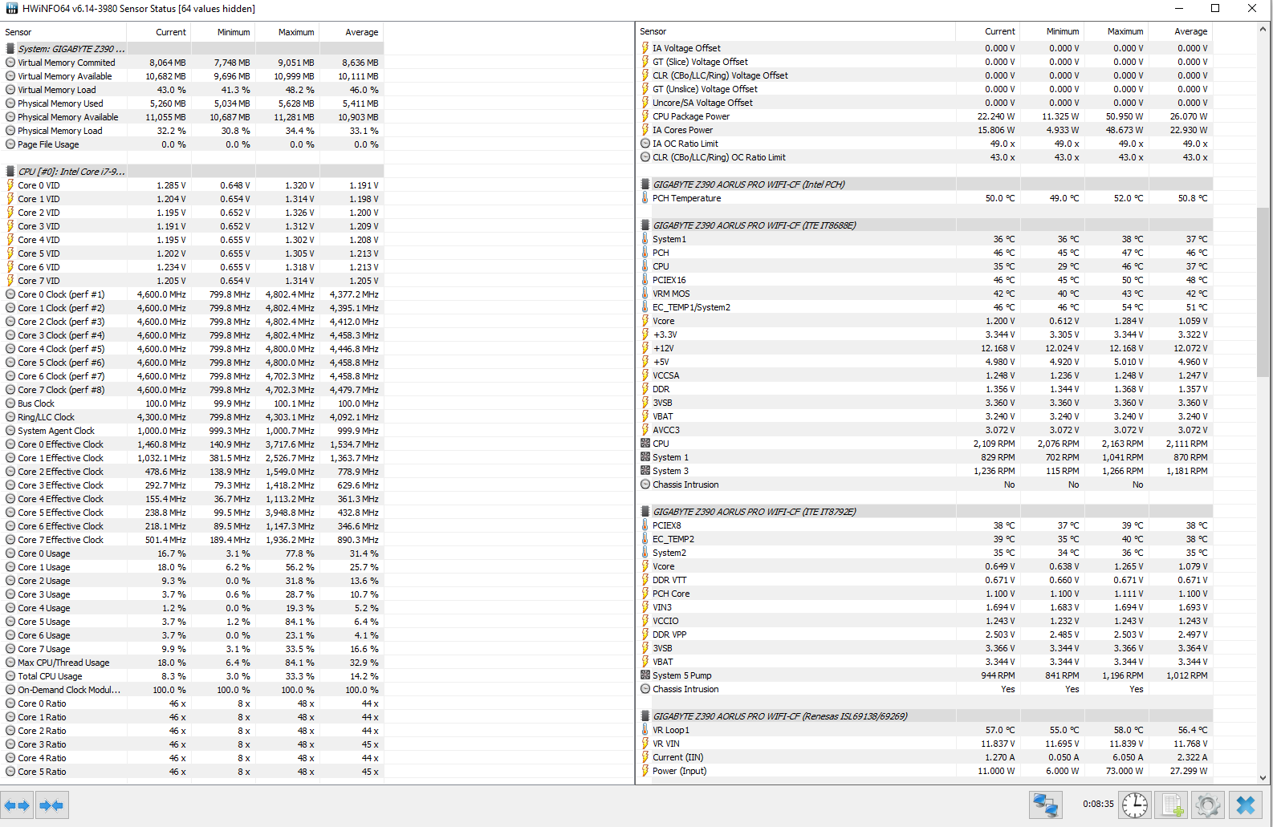Image resolution: width=1273 pixels, height=827 pixels.
Task: Select the ITE IT8688E section header
Action: click(x=924, y=225)
